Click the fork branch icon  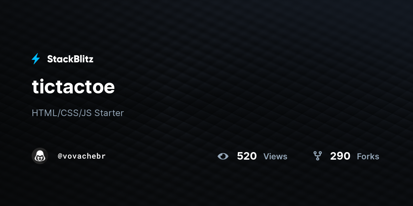(318, 156)
